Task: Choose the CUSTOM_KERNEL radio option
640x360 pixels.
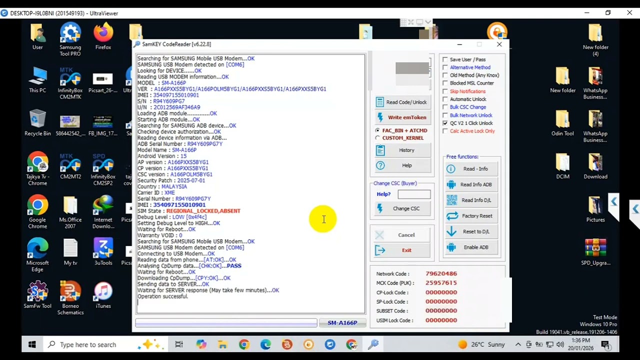Action: point(378,138)
